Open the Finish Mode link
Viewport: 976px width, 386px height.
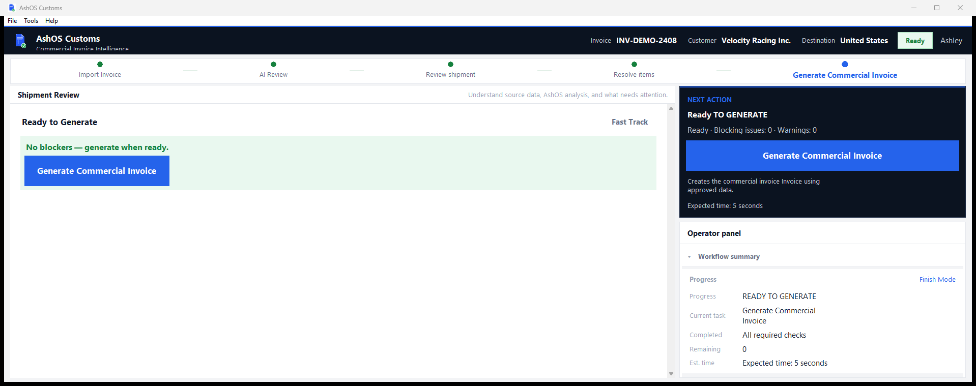coord(937,279)
